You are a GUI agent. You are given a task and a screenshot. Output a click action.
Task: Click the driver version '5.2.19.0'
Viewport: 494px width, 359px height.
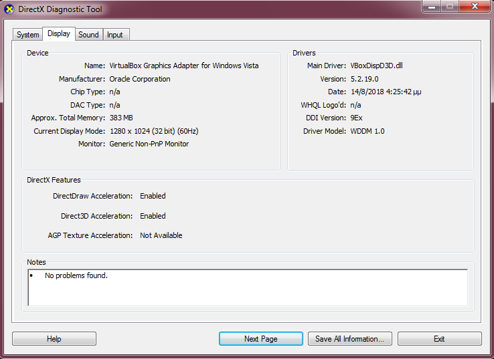tap(365, 79)
